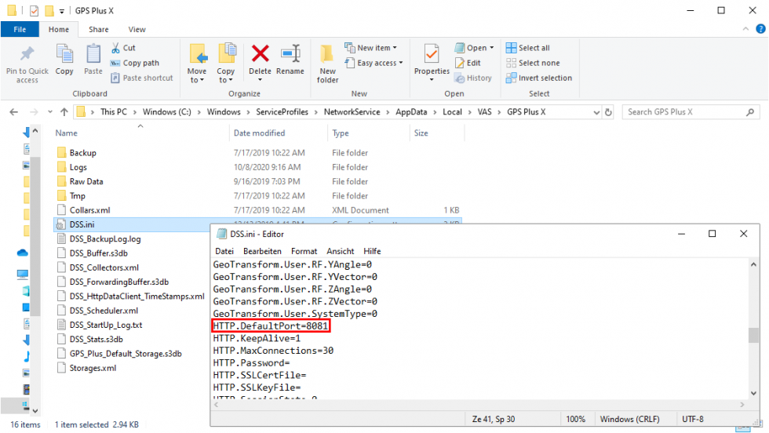Screen dimensions: 769x433
Task: Select the Logs folder in the list
Action: coord(77,167)
